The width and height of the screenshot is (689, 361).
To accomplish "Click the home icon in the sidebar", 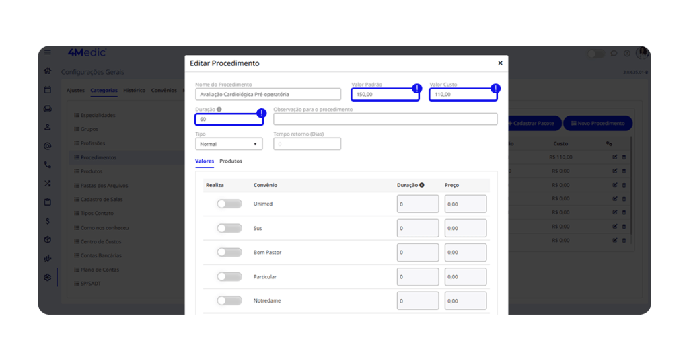I will click(x=47, y=71).
